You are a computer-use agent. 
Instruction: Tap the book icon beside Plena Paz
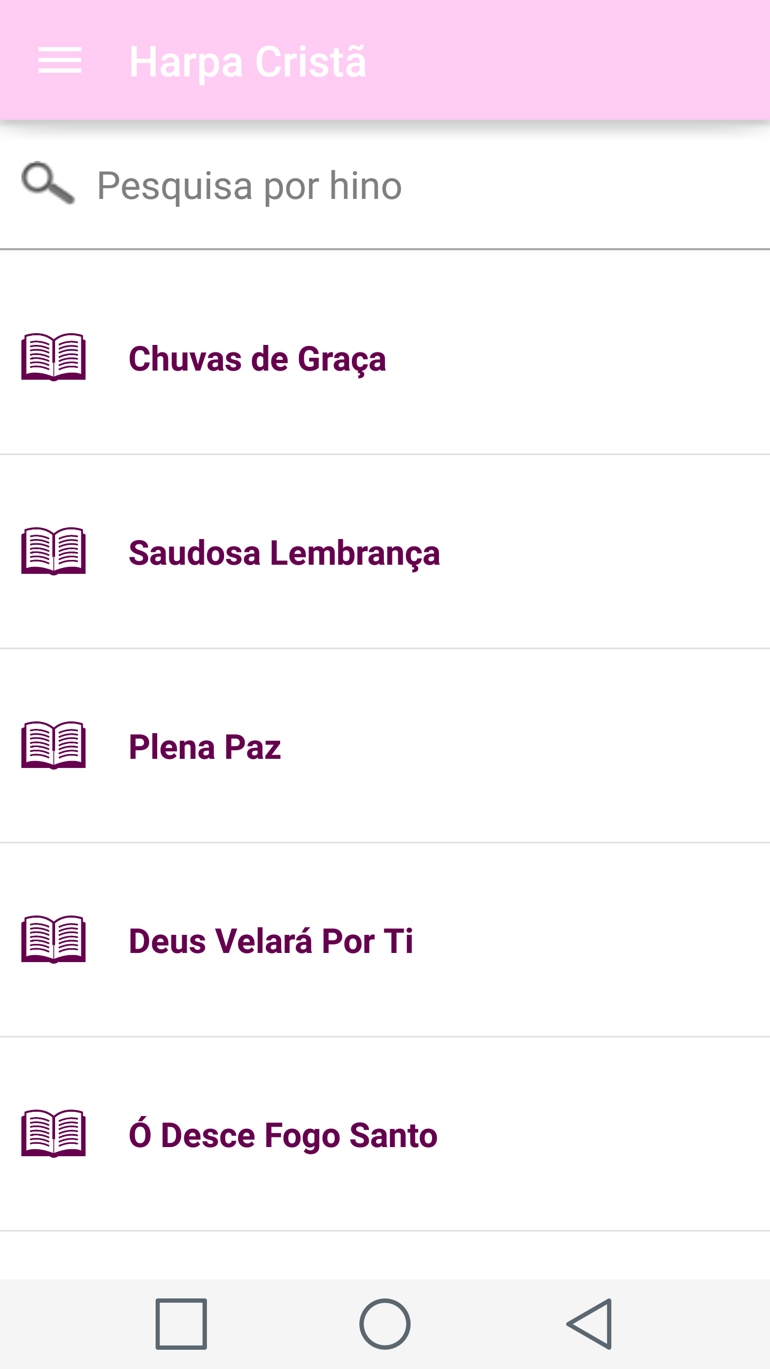point(53,745)
